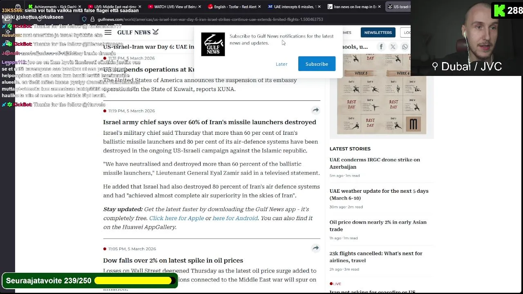Close the WATCH LIVE: View of Beirut tab
The image size is (523, 294).
200,7
